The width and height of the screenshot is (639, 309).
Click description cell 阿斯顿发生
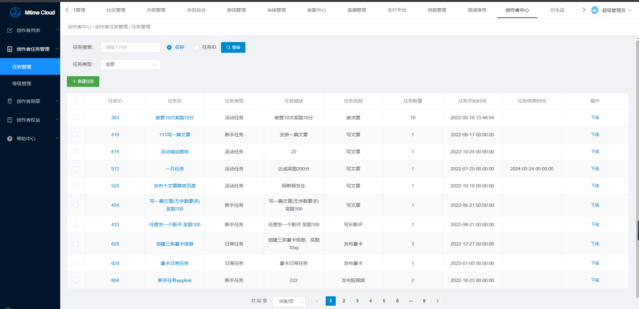pos(294,186)
